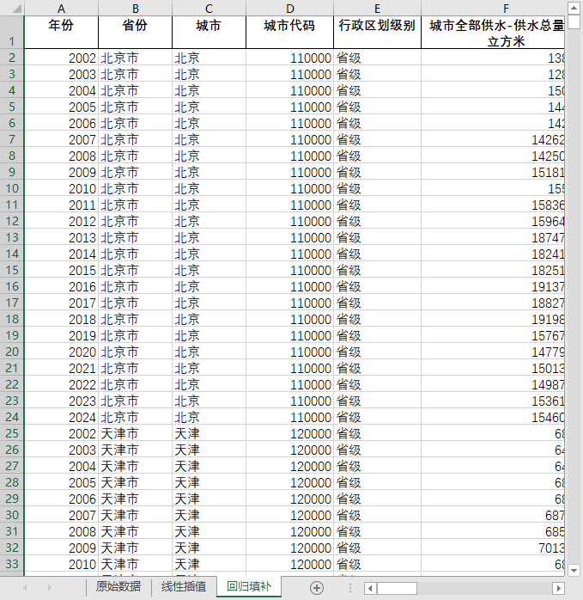Viewport: 583px width, 600px height.
Task: Click horizontal scrollbar right arrow
Action: pyautogui.click(x=558, y=588)
